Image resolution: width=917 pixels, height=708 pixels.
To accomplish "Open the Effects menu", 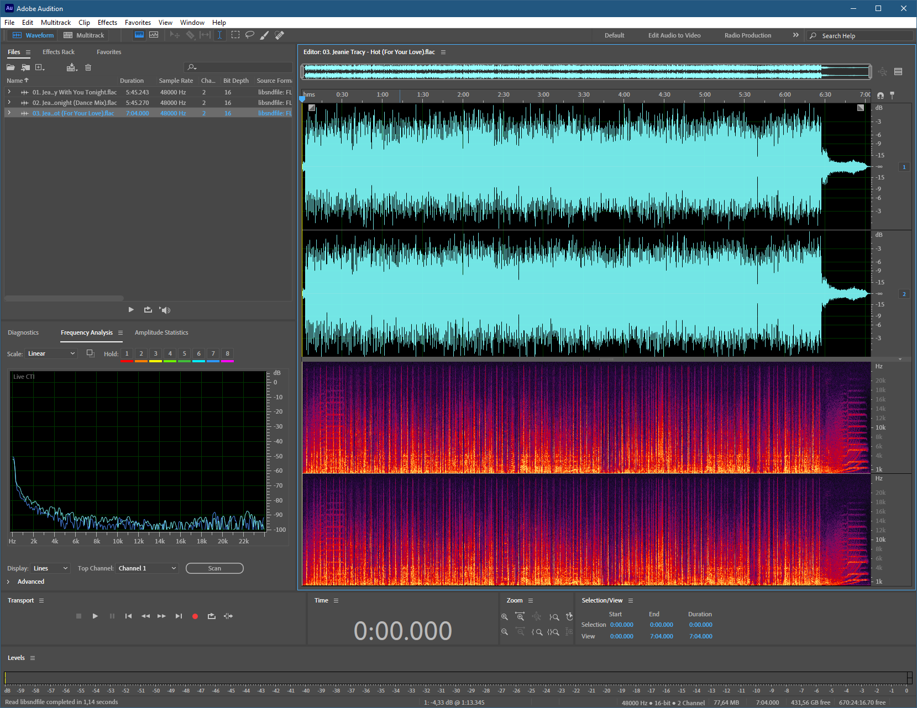I will (107, 23).
